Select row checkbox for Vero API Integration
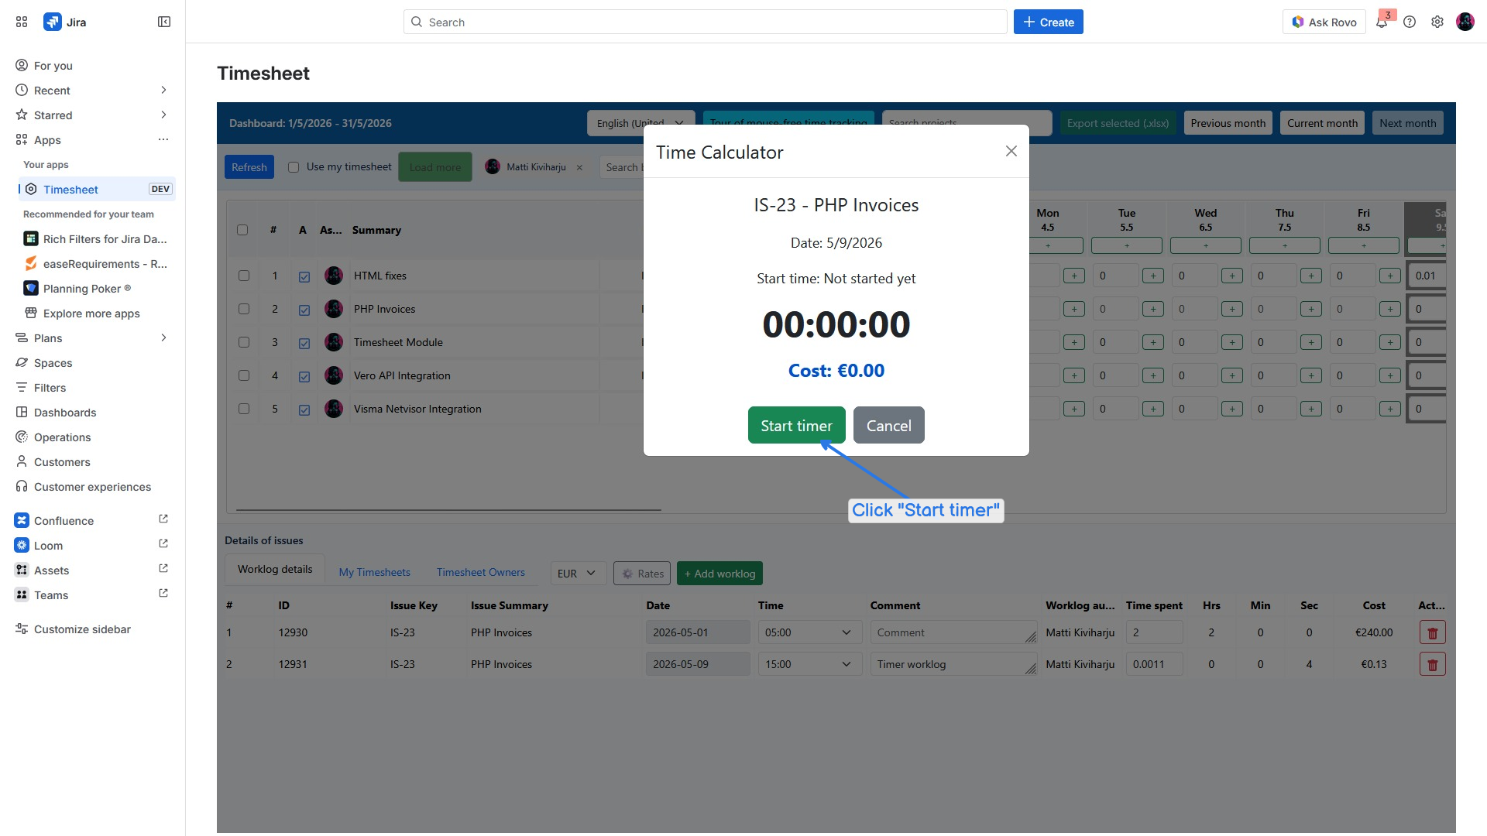The width and height of the screenshot is (1487, 836). 244,375
